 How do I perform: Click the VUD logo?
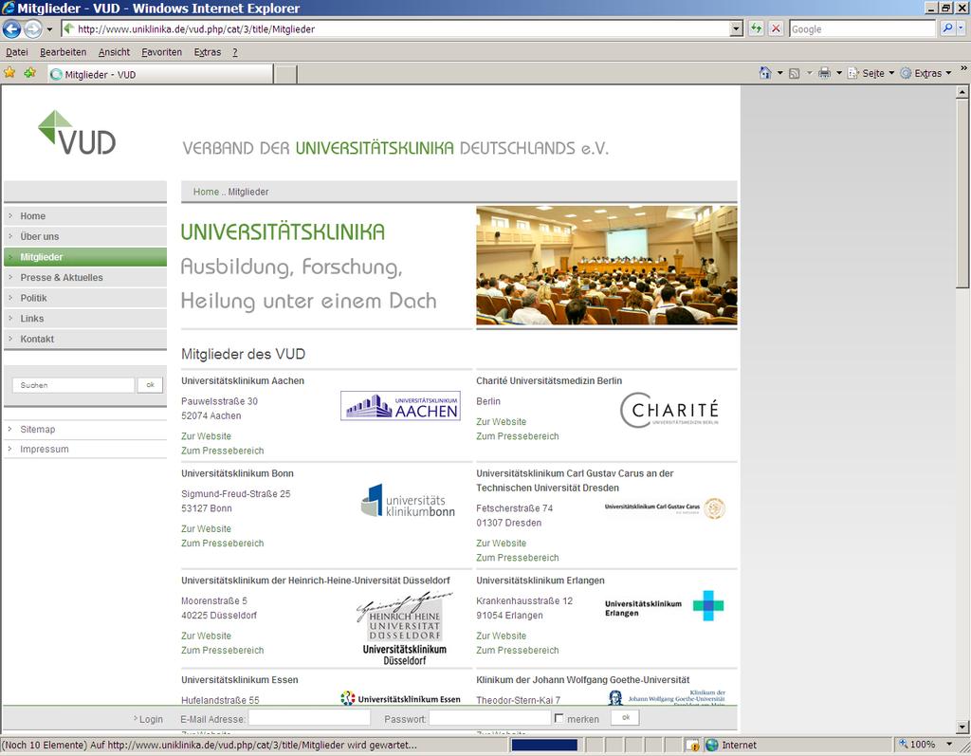(x=77, y=133)
